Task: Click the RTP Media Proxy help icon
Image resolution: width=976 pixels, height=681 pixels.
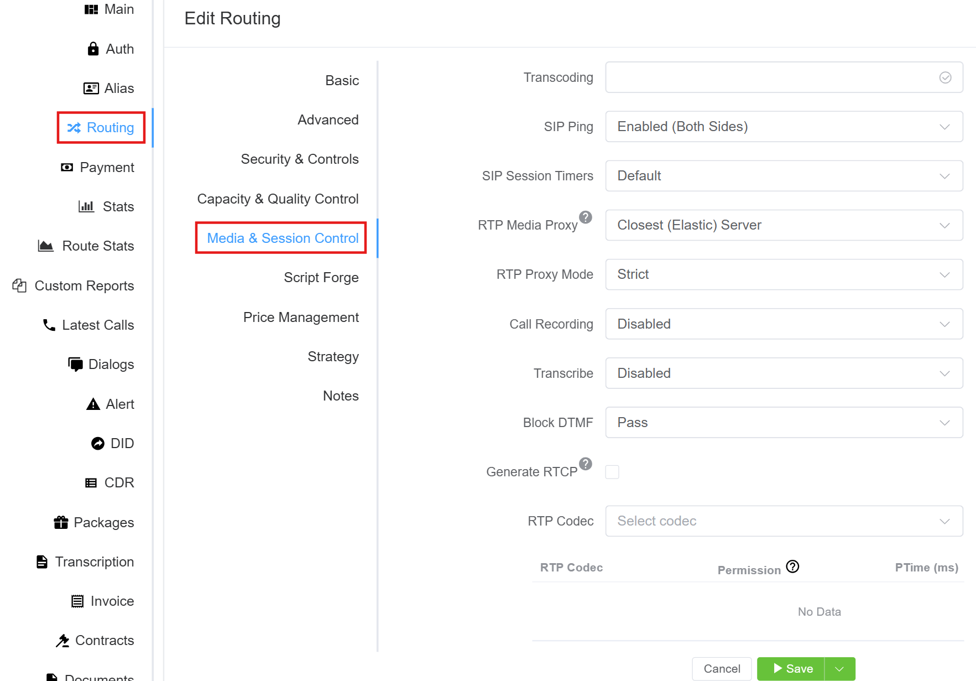Action: tap(585, 217)
